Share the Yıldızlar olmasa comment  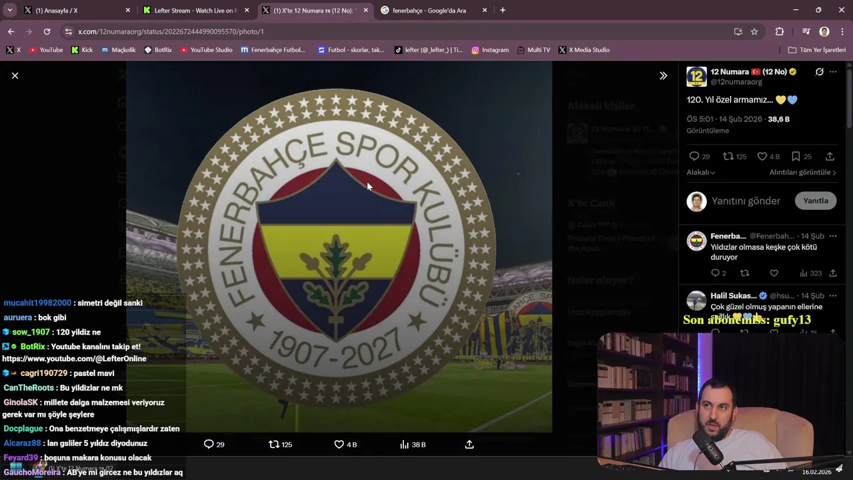click(833, 273)
